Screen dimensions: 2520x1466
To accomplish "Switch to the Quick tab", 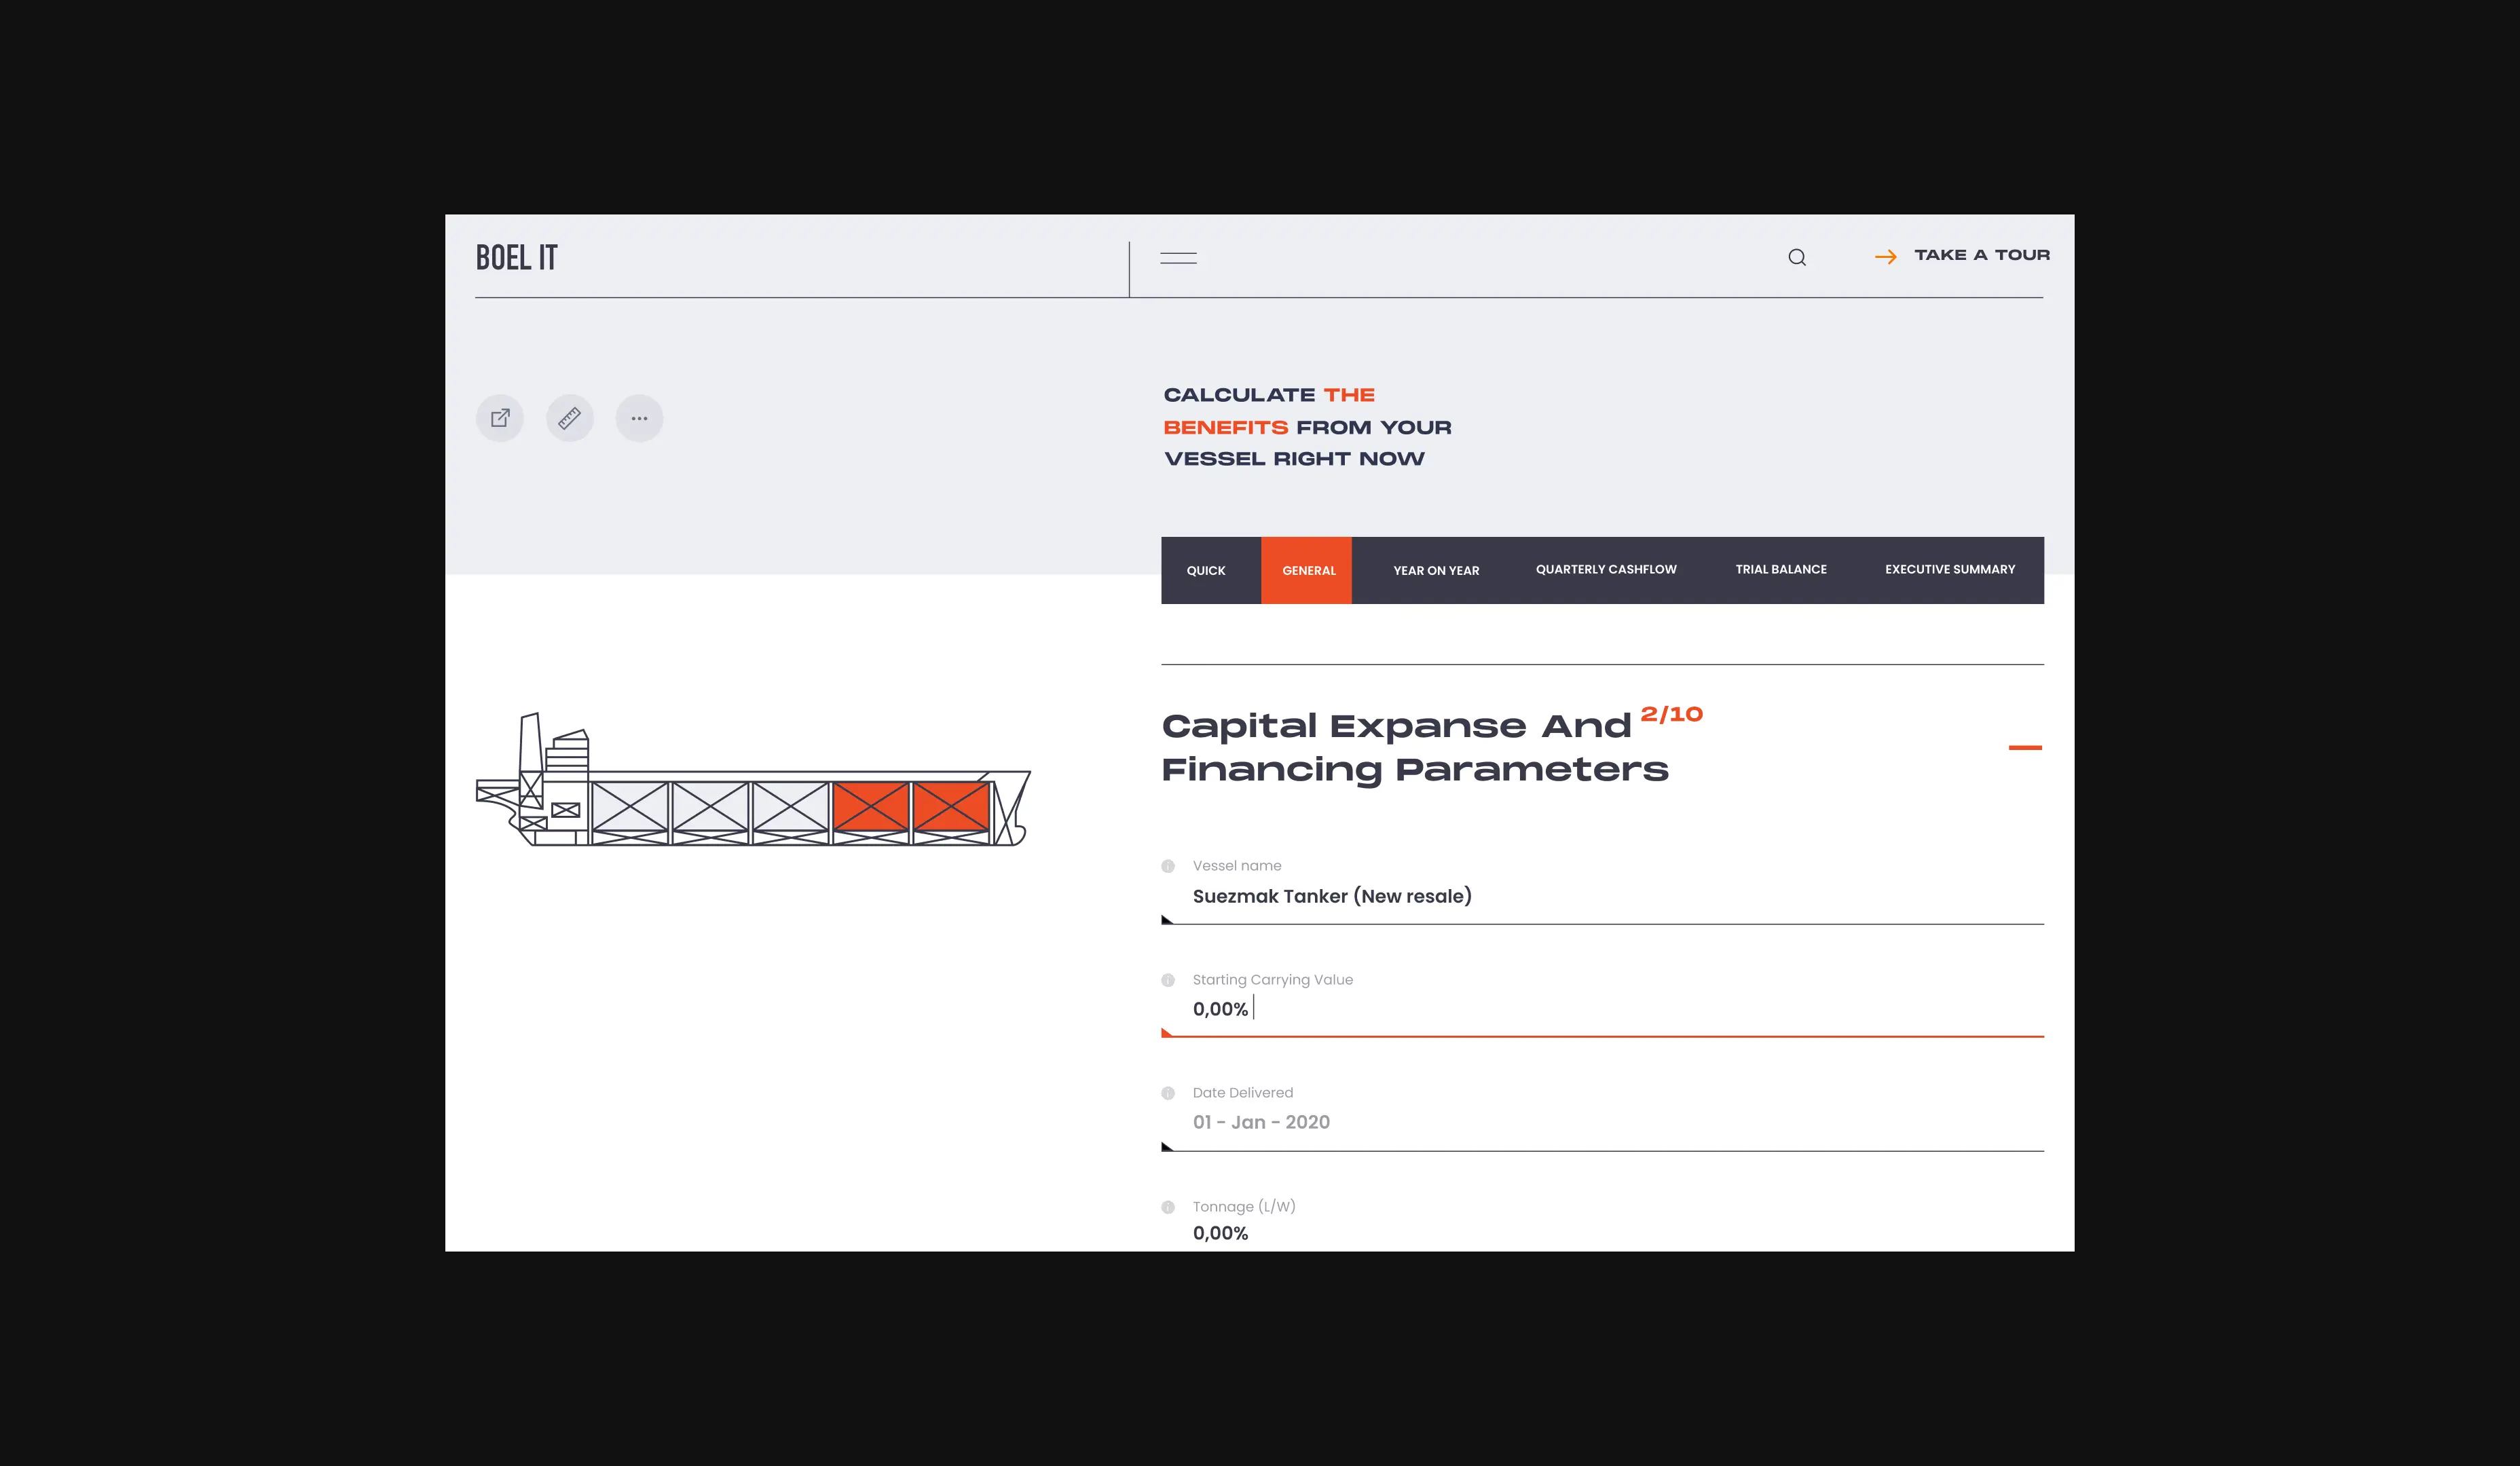I will pos(1206,570).
